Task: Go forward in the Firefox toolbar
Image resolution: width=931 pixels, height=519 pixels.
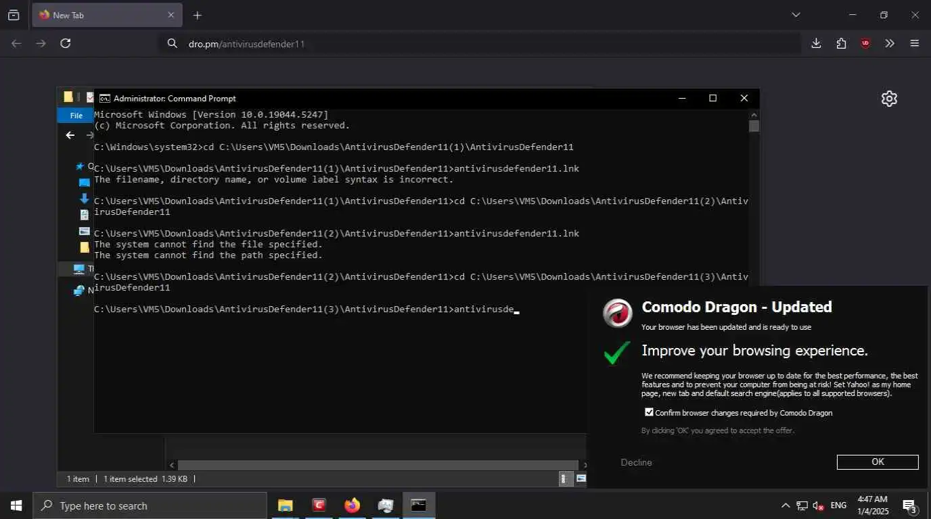Action: 41,43
